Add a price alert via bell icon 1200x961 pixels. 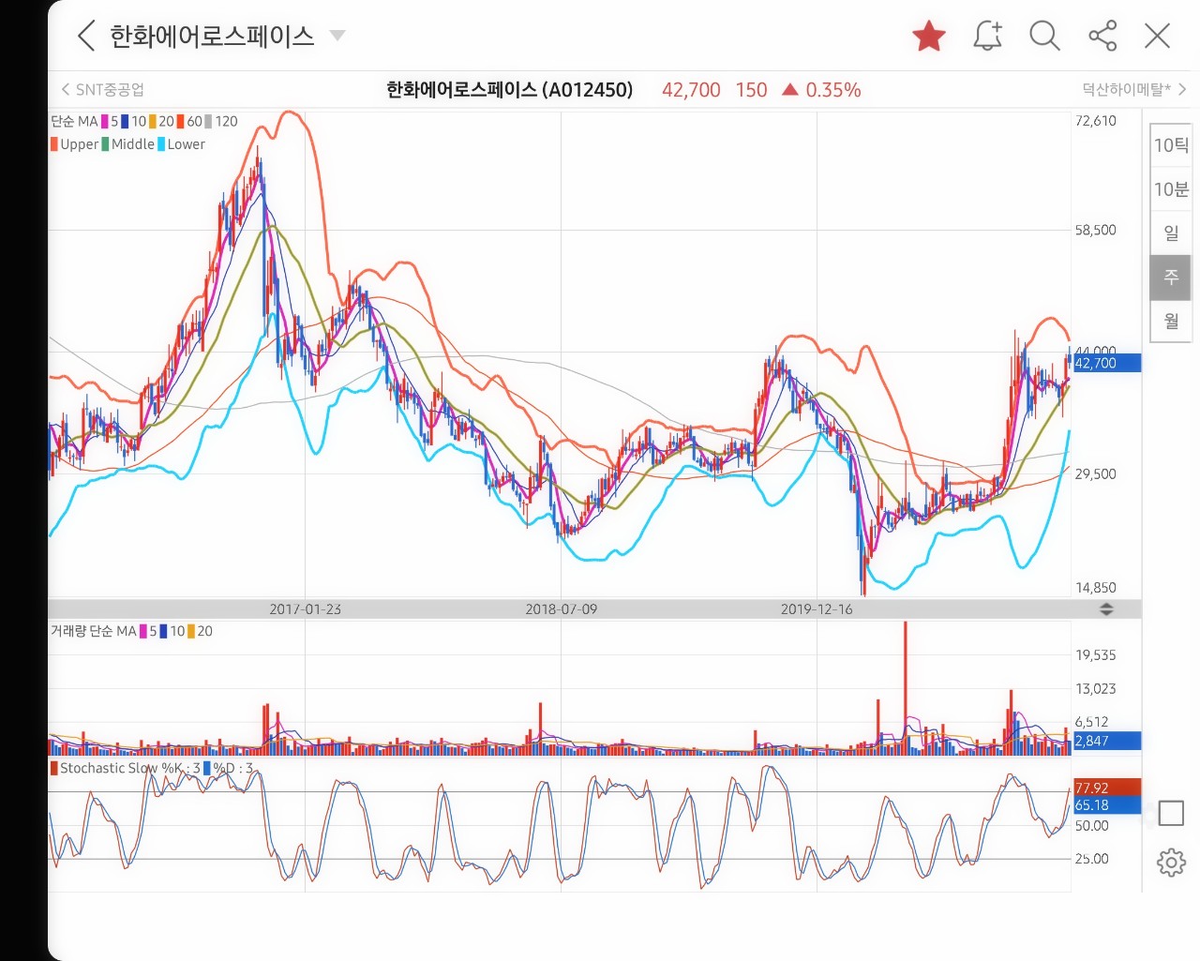click(988, 36)
